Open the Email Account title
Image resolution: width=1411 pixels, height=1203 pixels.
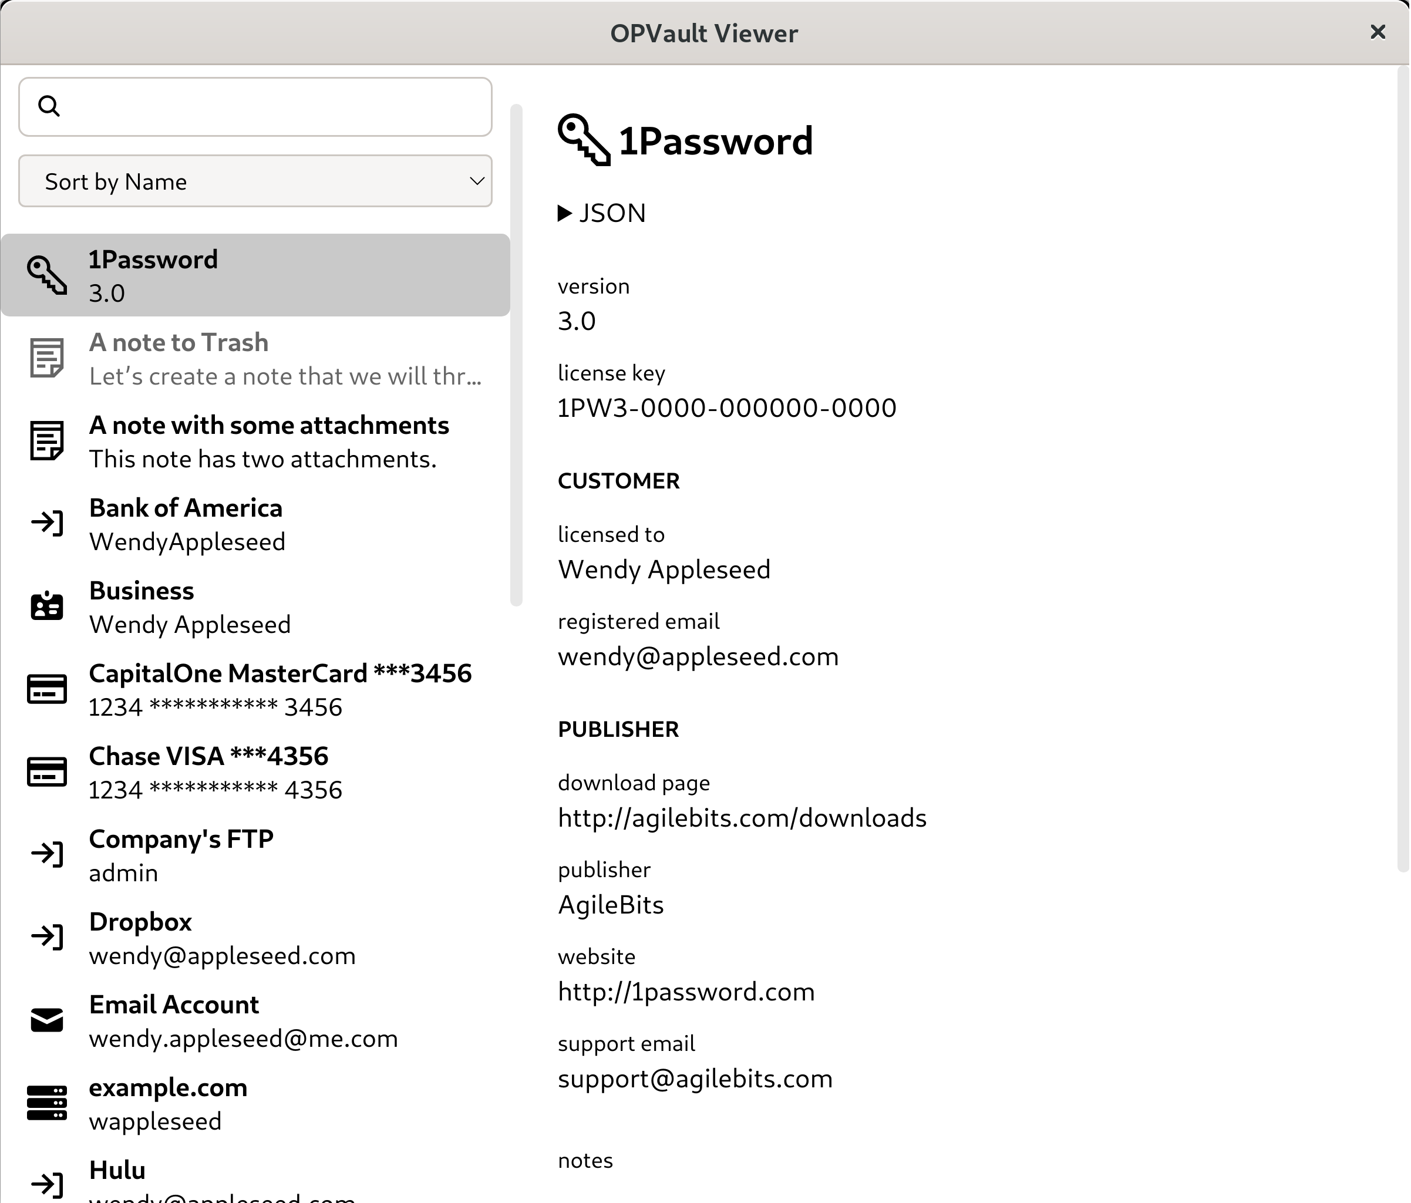click(174, 1005)
